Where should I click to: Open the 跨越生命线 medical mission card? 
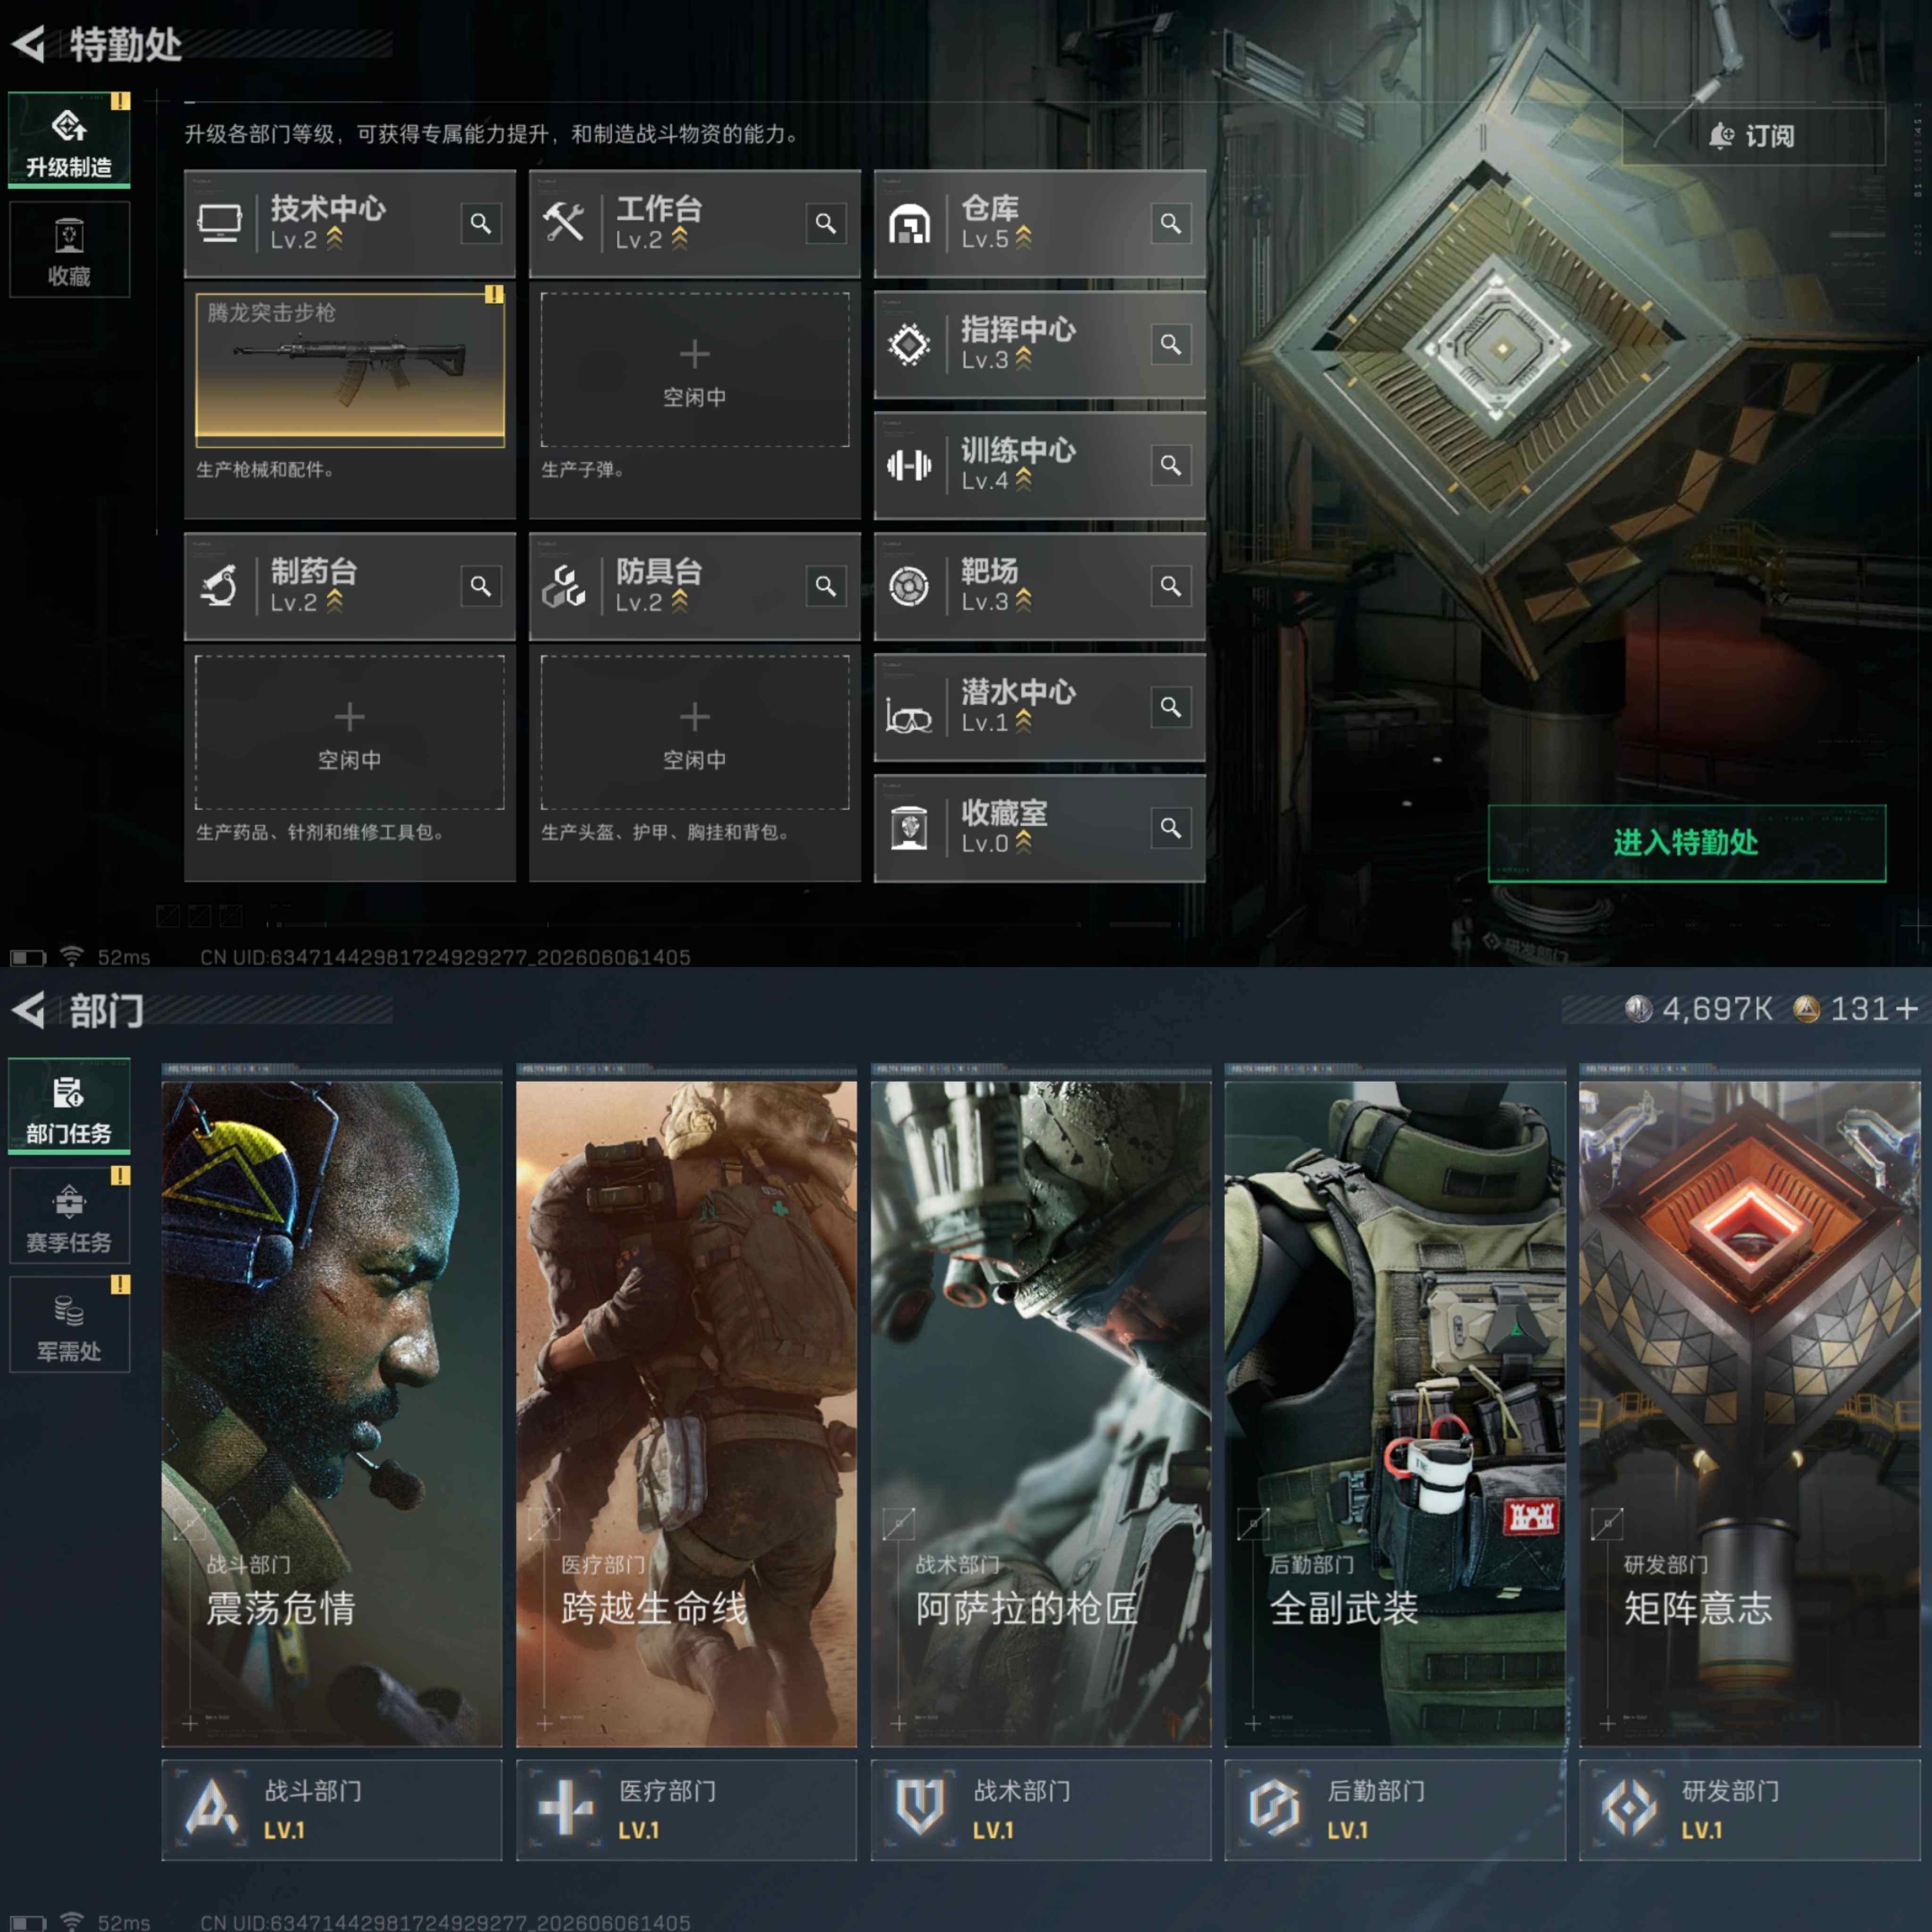(686, 1414)
